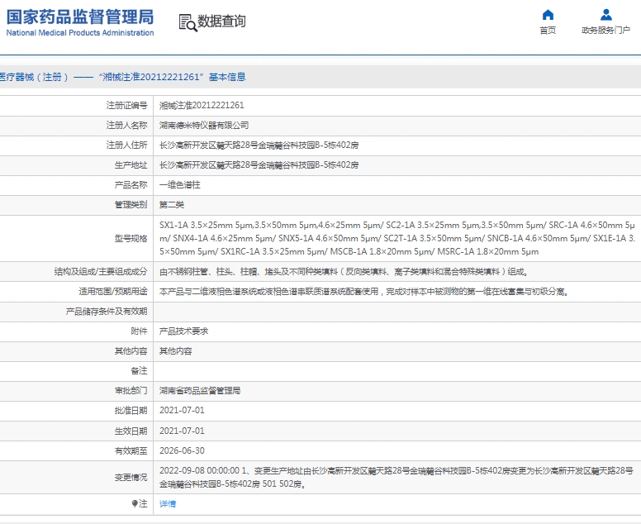The image size is (641, 524).
Task: Click the 有效期至 label
Action: click(x=131, y=450)
